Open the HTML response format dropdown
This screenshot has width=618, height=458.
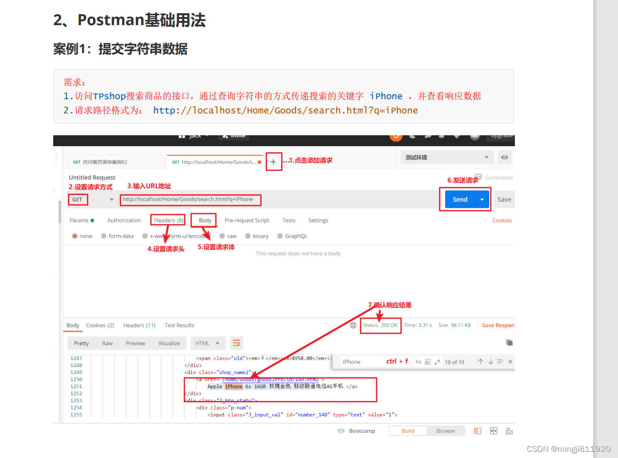pyautogui.click(x=207, y=343)
